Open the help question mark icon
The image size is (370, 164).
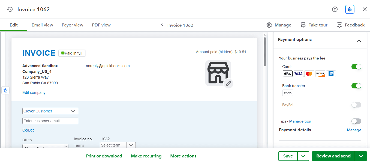(335, 9)
